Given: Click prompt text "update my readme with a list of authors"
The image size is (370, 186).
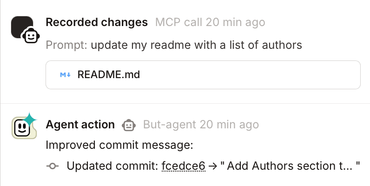Looking at the screenshot, I should click(196, 45).
